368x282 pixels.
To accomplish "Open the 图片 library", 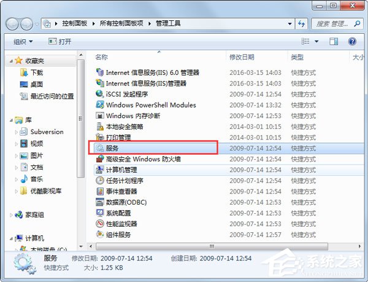I will click(x=31, y=155).
